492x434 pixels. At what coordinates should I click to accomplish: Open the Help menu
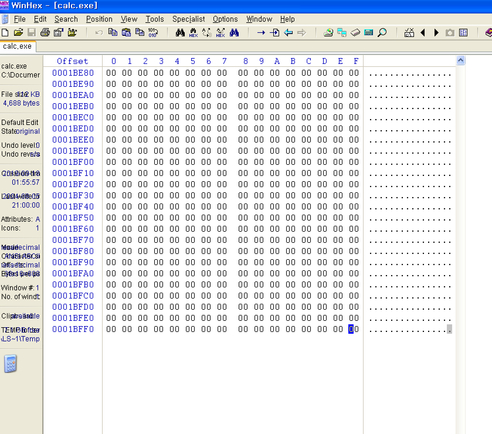(x=287, y=19)
